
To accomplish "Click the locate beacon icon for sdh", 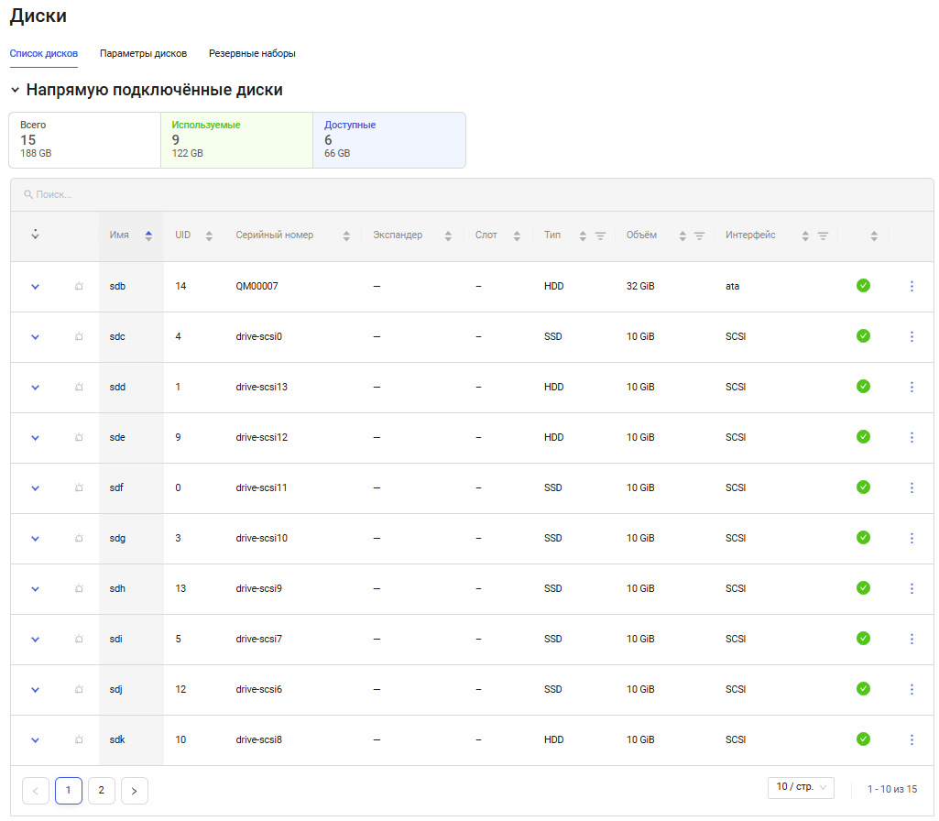I will tap(79, 588).
